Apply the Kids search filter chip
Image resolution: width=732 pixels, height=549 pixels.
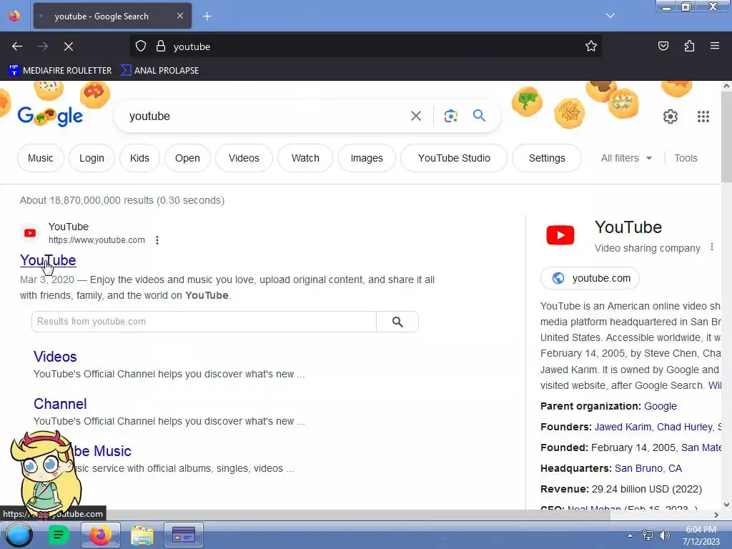139,158
